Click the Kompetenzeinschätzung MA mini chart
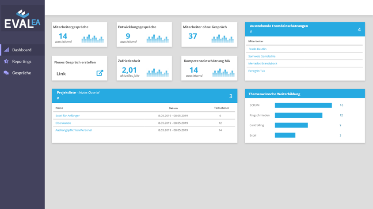This screenshot has width=373, height=209. coord(223,73)
